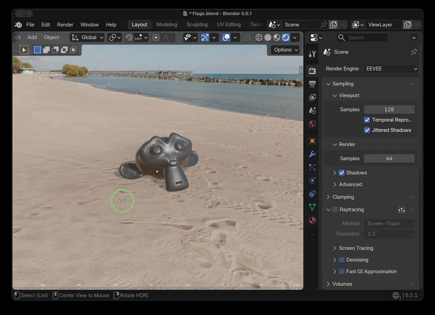The width and height of the screenshot is (435, 315).
Task: Disable Jittered Shadows
Action: (x=367, y=130)
